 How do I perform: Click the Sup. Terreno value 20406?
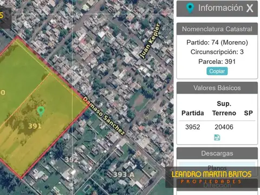[x=224, y=127]
